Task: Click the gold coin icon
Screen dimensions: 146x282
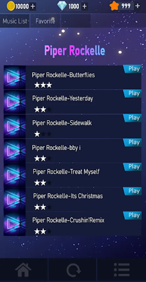Action: [x=11, y=6]
